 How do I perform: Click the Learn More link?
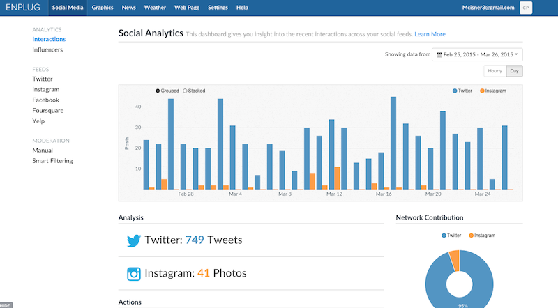pos(430,34)
